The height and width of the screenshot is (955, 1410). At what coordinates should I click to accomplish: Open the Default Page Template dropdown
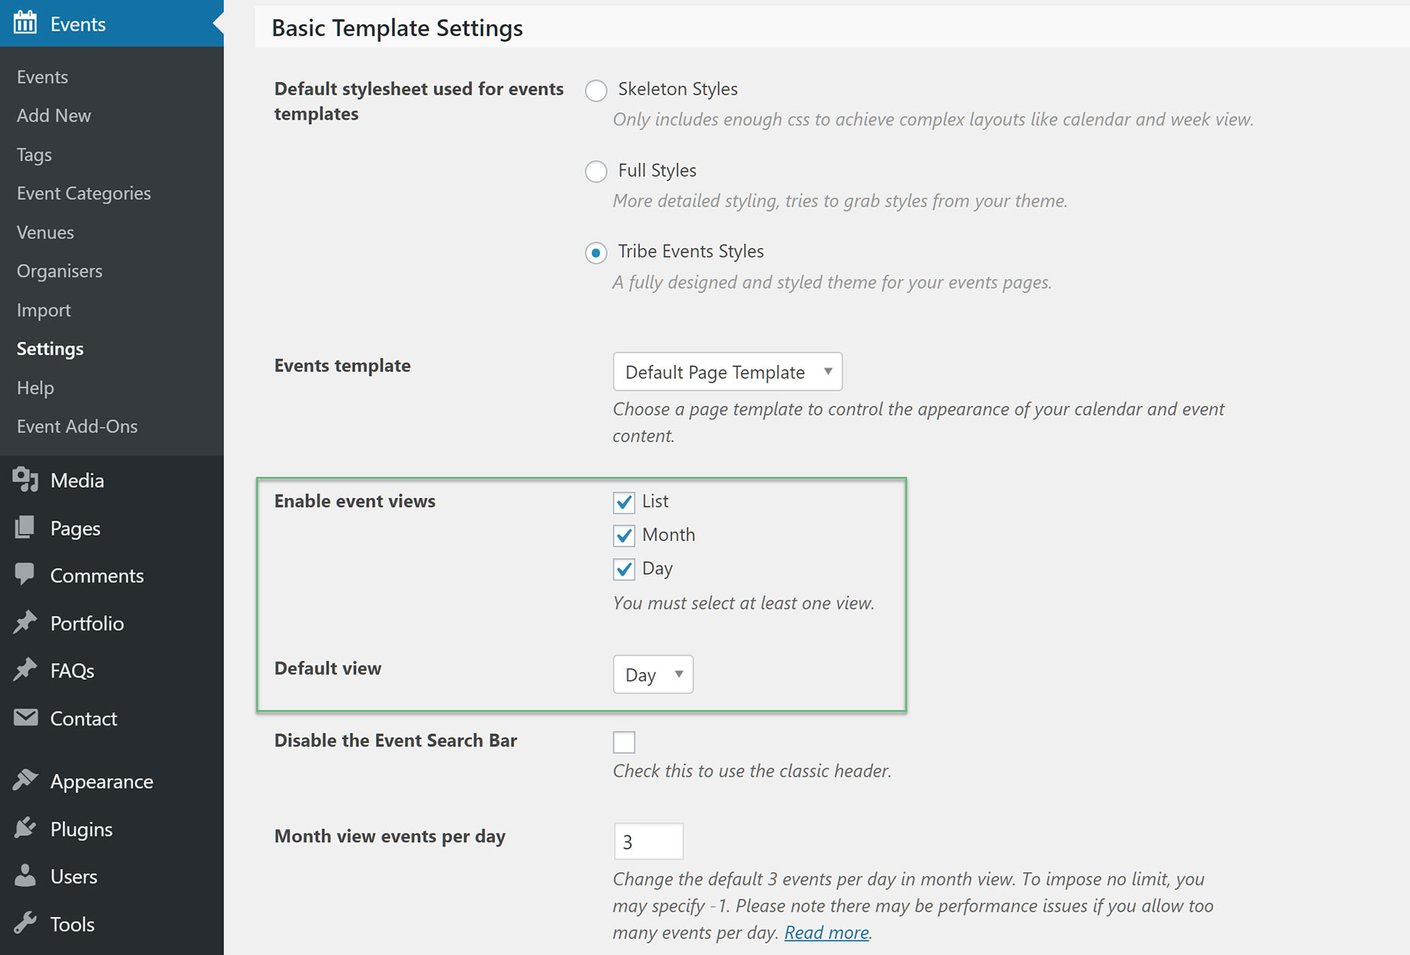point(728,372)
